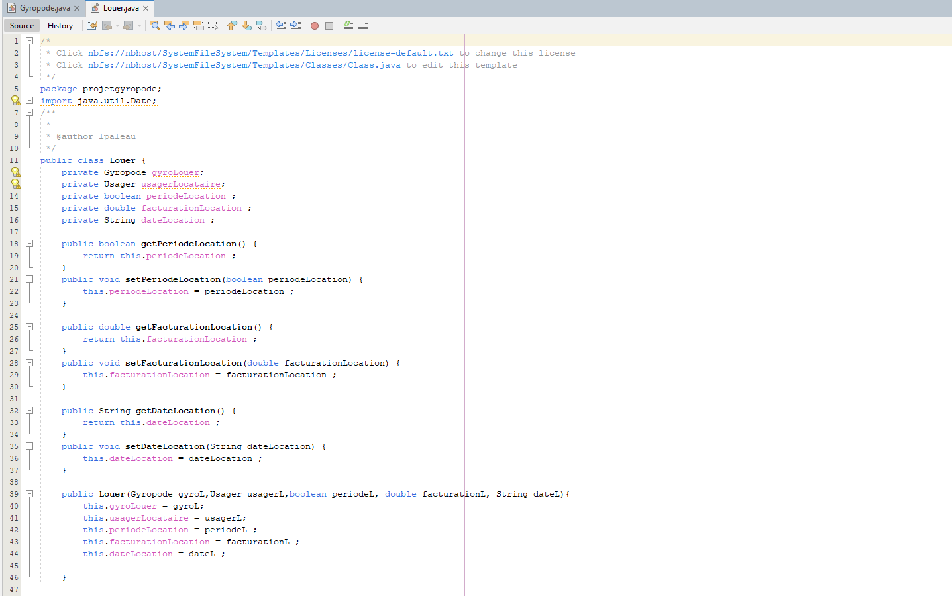Viewport: 952px width, 596px height.
Task: Click underlined 'gyroLouer' field name
Action: pos(176,172)
